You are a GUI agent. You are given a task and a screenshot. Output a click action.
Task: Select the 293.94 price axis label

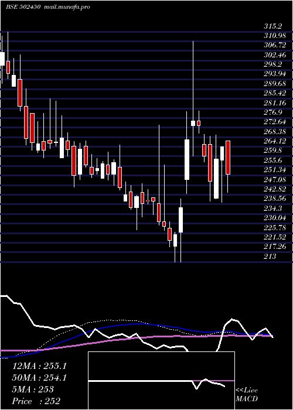[275, 74]
